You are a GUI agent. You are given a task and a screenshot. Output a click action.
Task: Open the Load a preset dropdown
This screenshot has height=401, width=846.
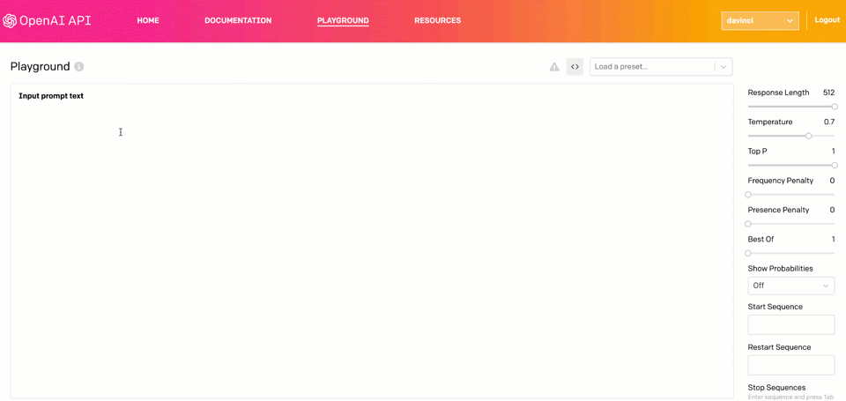(661, 67)
